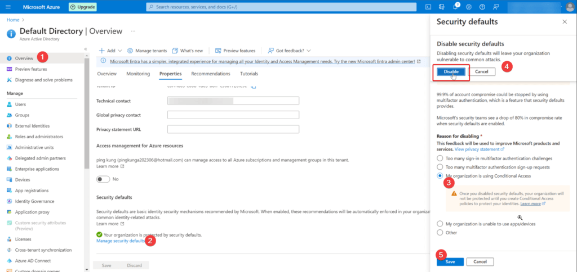Collapse the left sidebar with double chevron
Image resolution: width=577 pixels, height=272 pixels.
tap(86, 49)
